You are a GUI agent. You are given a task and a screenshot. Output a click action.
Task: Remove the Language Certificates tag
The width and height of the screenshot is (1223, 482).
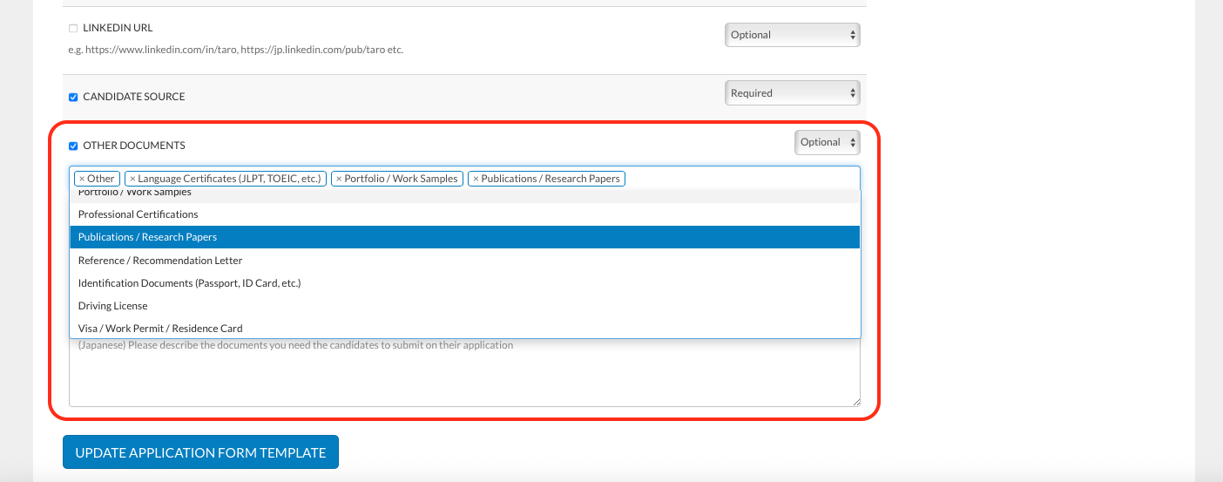click(x=132, y=179)
